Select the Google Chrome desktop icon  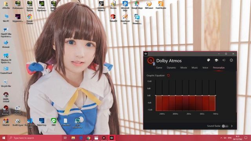tap(30, 19)
